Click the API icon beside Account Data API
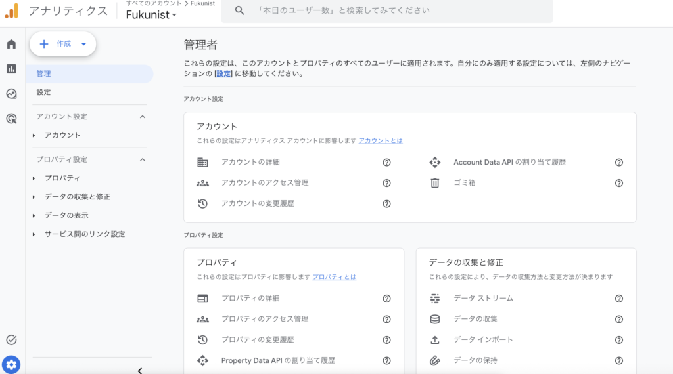The image size is (673, 374). [435, 162]
